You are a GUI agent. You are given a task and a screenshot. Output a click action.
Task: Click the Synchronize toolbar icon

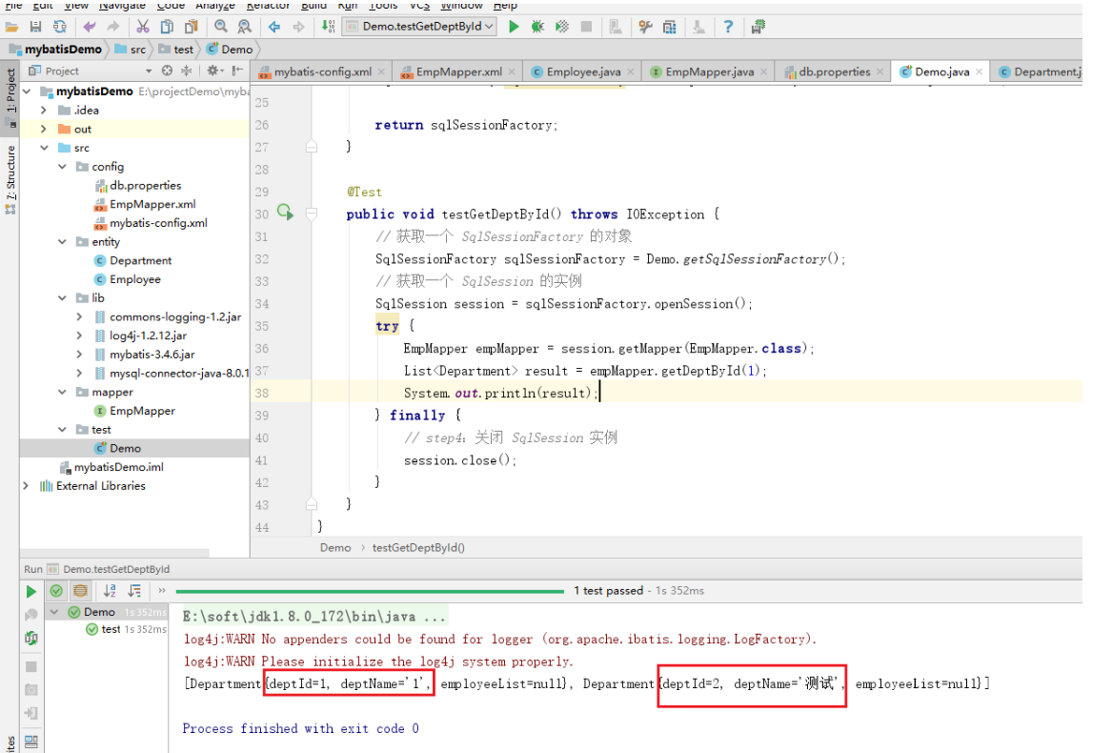coord(60,27)
